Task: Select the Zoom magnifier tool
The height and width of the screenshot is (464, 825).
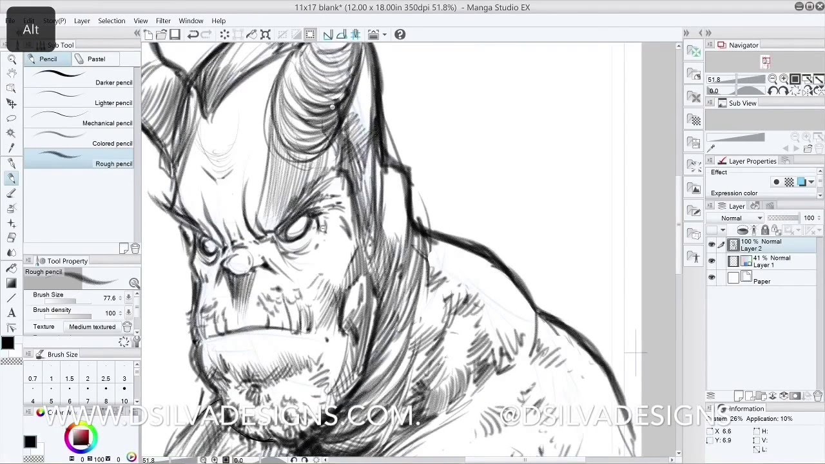Action: [x=12, y=59]
